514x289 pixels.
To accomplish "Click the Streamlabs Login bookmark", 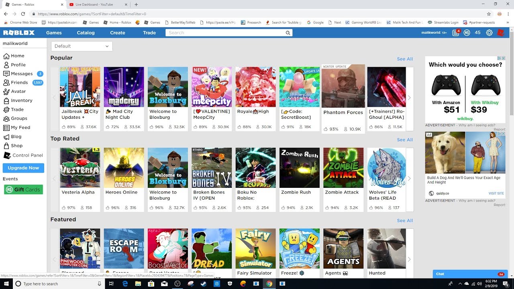I will (443, 22).
